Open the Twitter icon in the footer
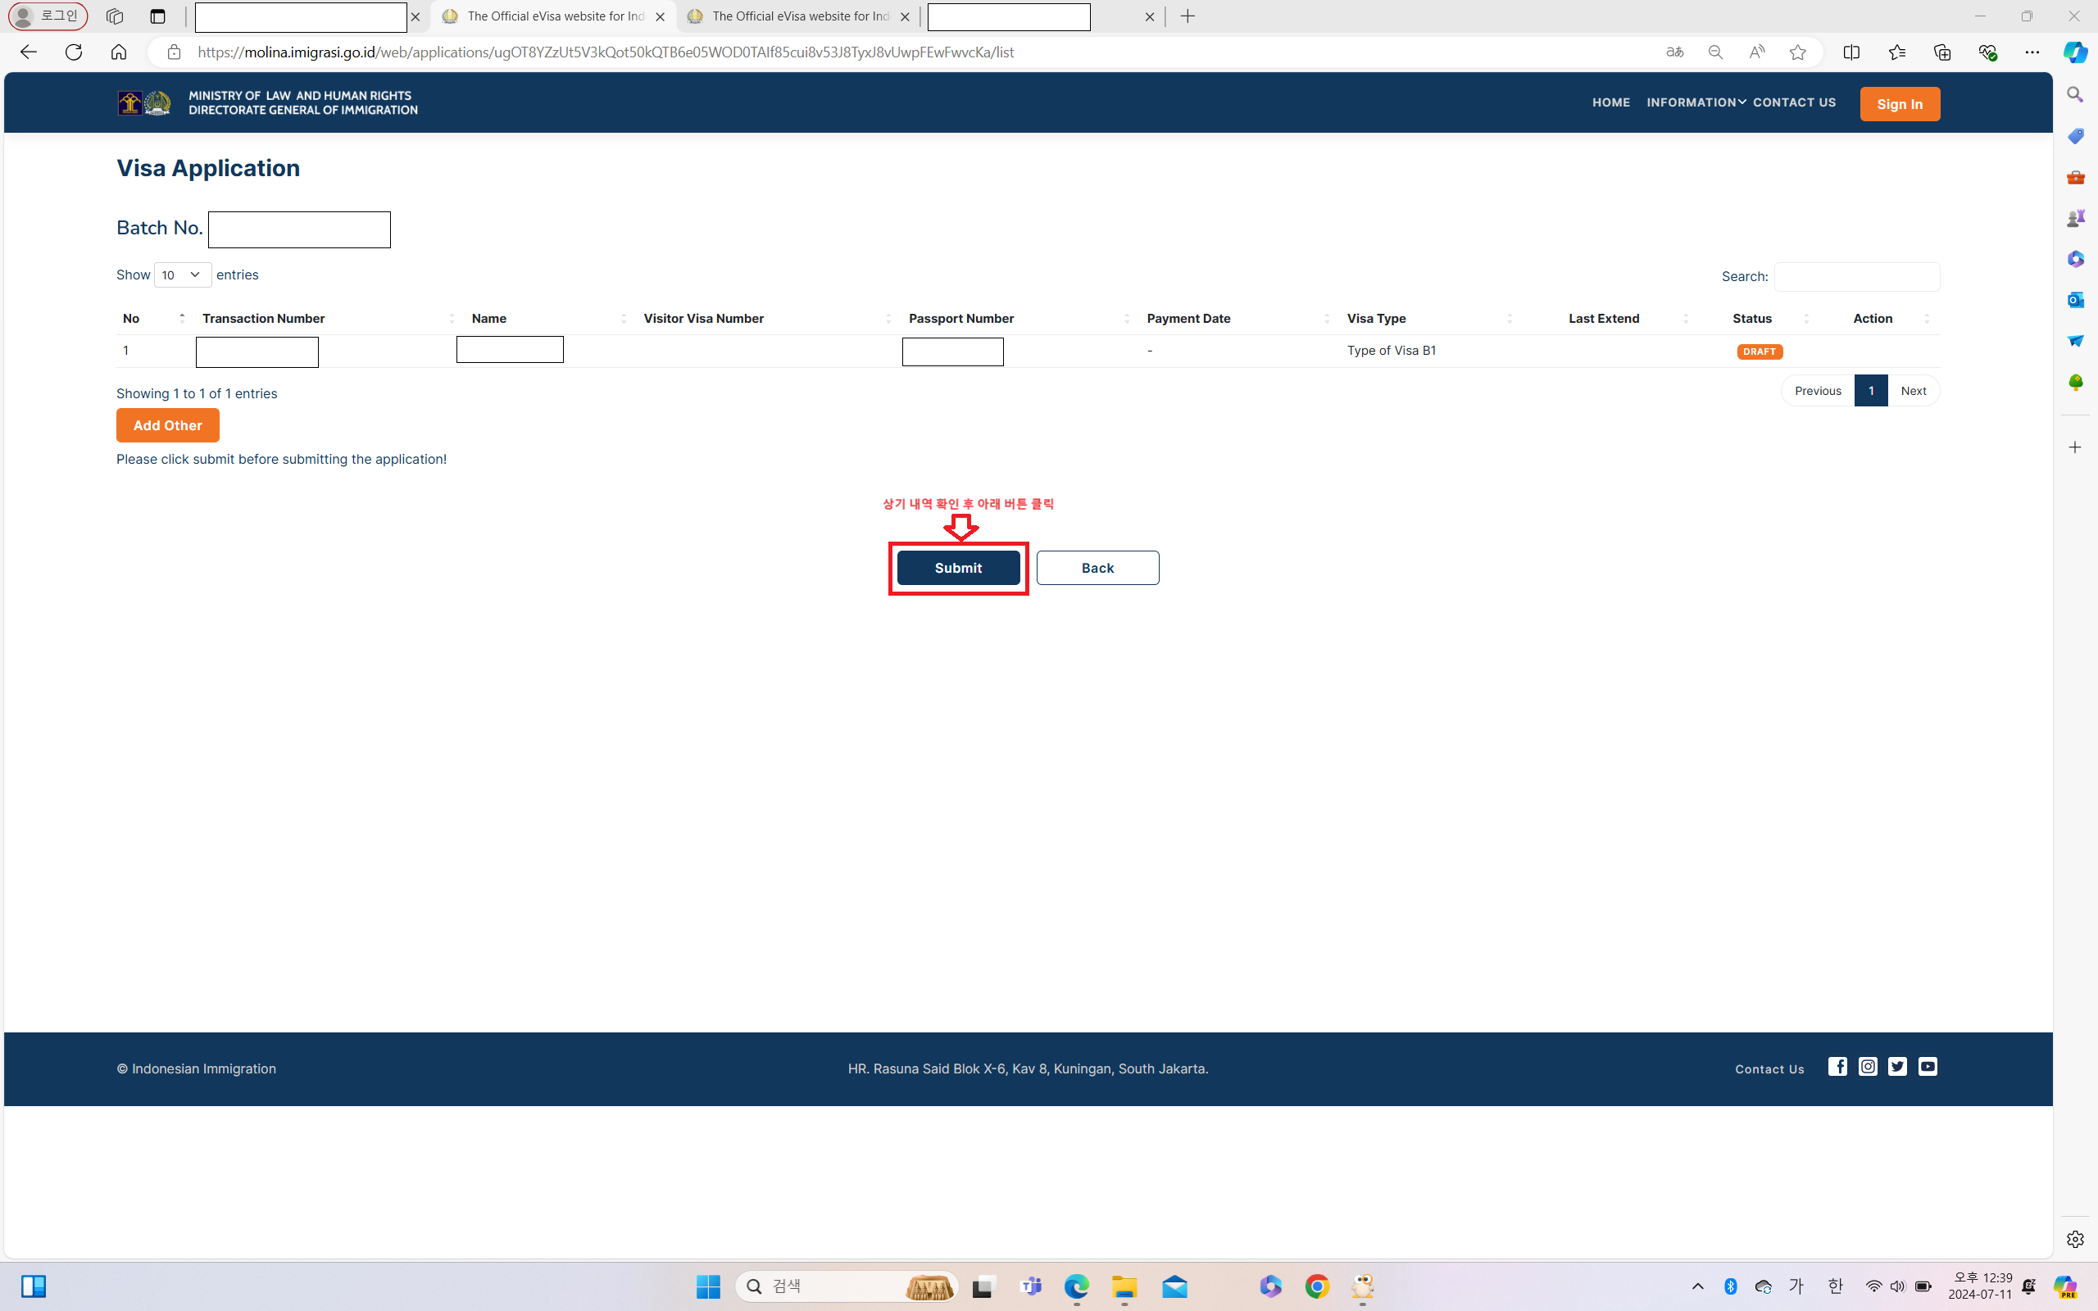Viewport: 2098px width, 1311px height. pyautogui.click(x=1898, y=1067)
